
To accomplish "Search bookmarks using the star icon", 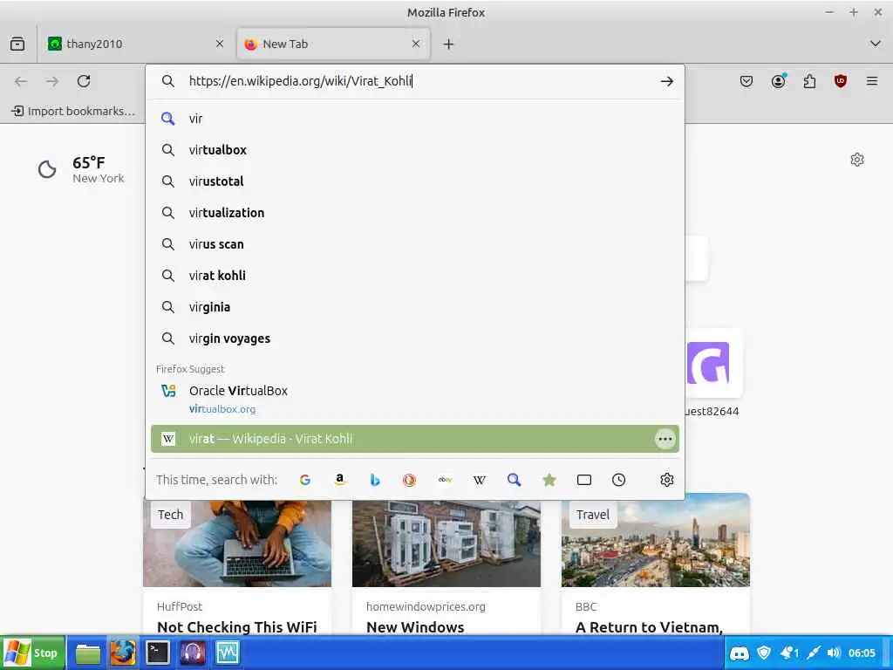I will coord(549,480).
